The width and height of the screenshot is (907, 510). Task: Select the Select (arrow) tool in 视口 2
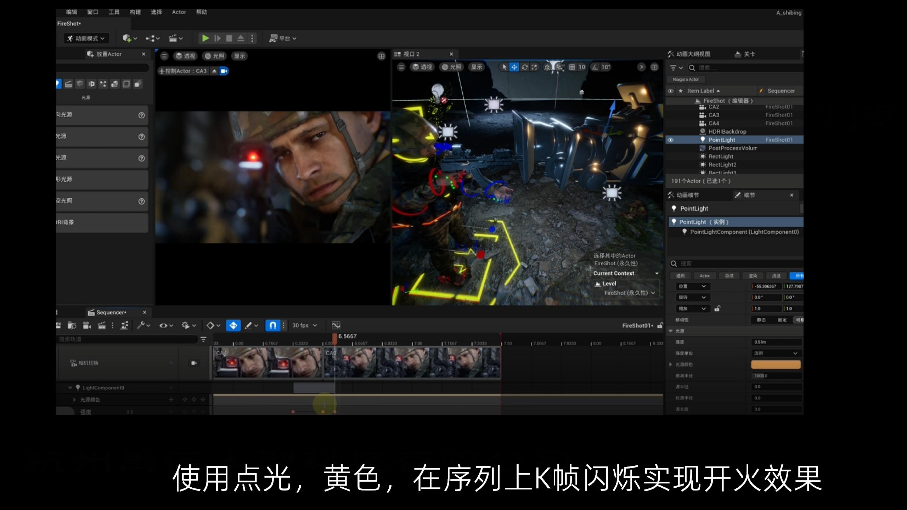pos(504,67)
